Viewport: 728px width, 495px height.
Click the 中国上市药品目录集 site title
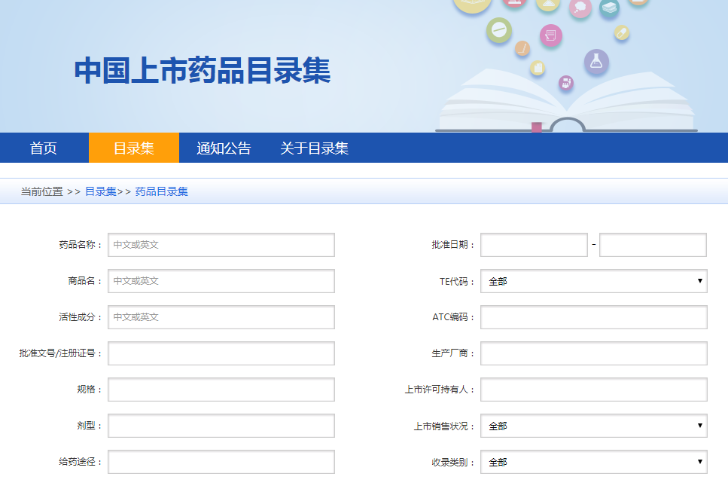(x=203, y=71)
